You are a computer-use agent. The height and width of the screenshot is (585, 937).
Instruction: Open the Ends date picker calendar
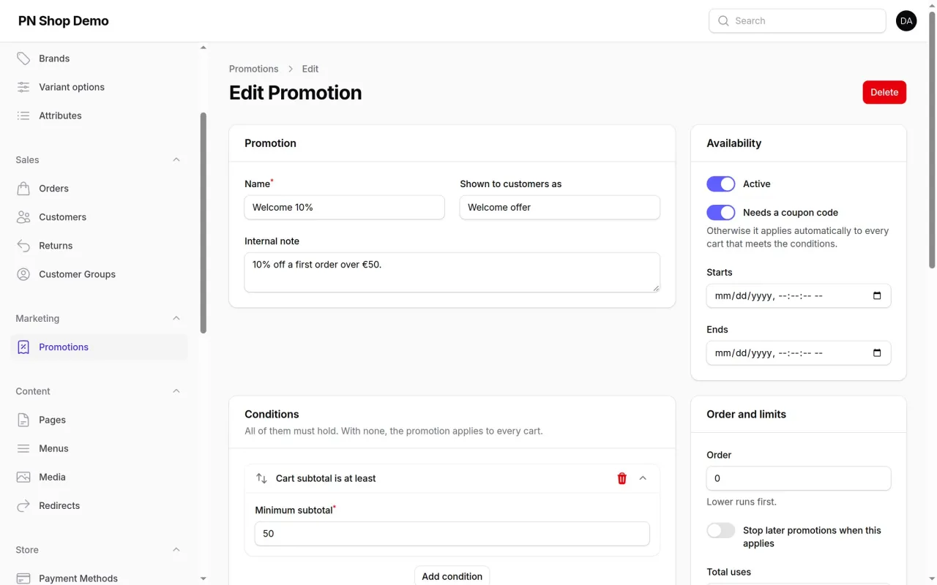pos(877,353)
